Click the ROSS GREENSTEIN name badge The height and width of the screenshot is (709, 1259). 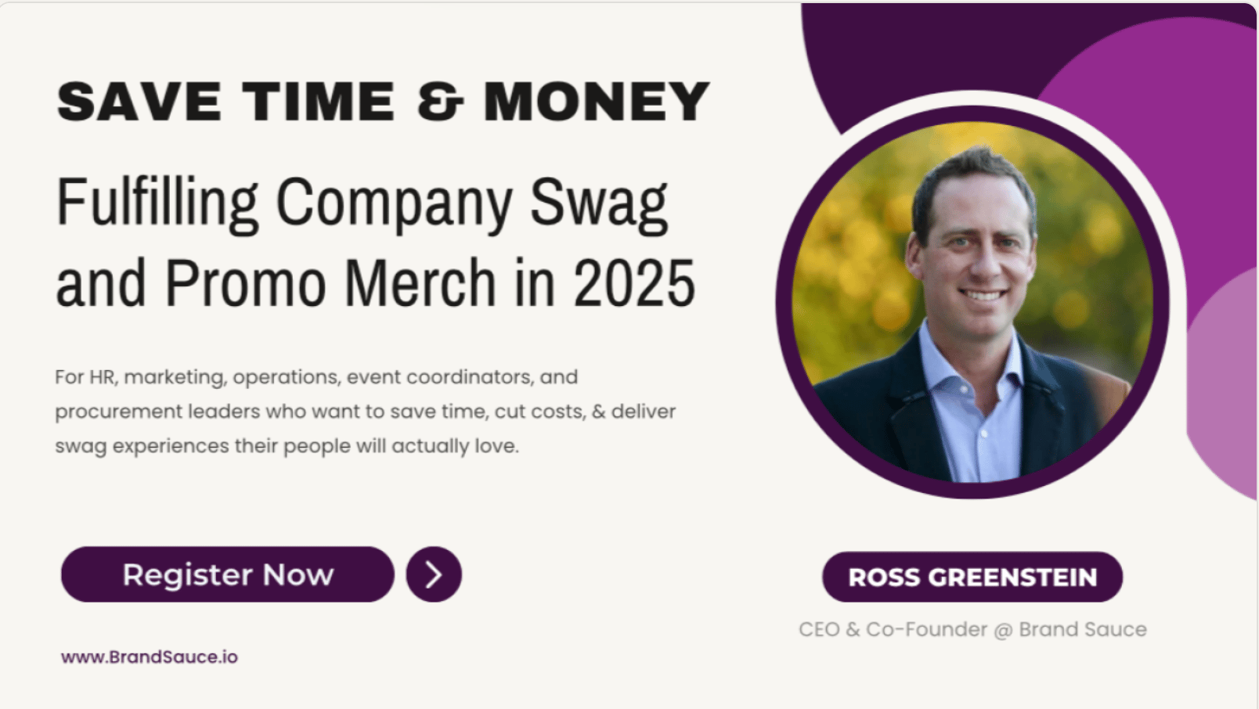[972, 578]
